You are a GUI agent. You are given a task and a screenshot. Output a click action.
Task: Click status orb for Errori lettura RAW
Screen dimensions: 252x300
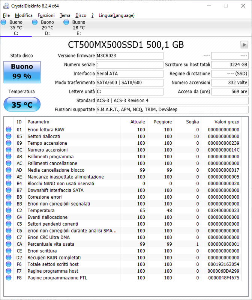[x=9, y=129]
